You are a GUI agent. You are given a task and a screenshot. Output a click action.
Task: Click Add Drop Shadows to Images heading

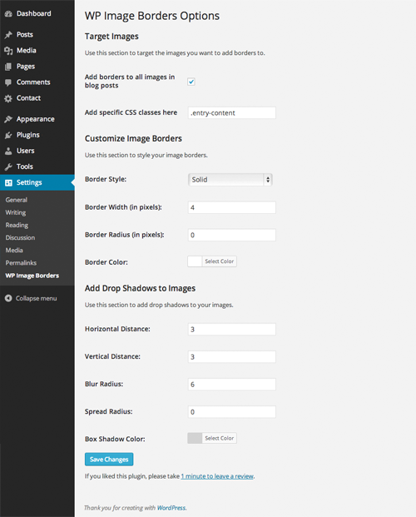click(140, 289)
